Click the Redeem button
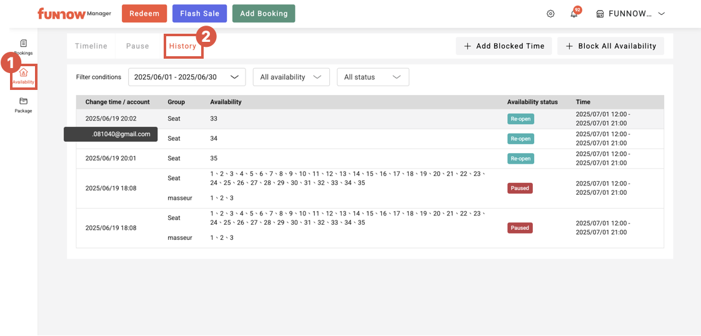Image resolution: width=701 pixels, height=336 pixels. click(144, 13)
